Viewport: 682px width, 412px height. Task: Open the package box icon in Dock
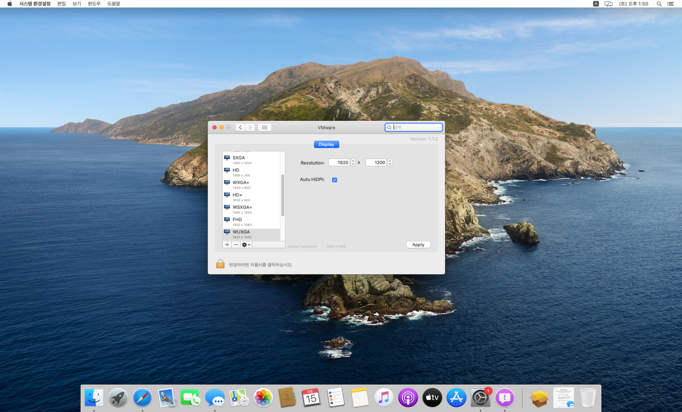[539, 398]
